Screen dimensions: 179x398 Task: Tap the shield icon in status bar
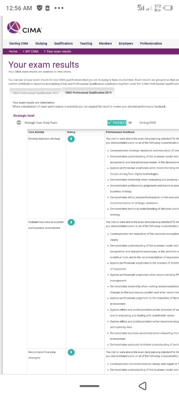click(x=39, y=8)
